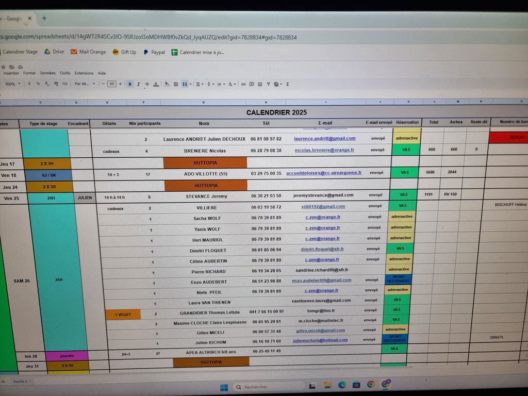Click the merge cells icon
The width and height of the screenshot is (528, 396).
tap(185, 84)
